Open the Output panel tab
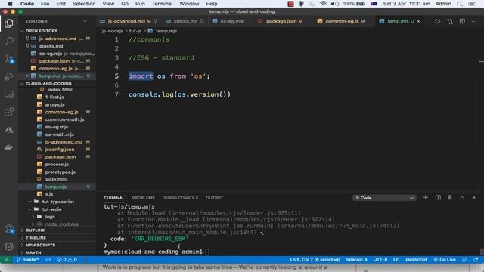The width and height of the screenshot is (484, 272). pyautogui.click(x=214, y=198)
